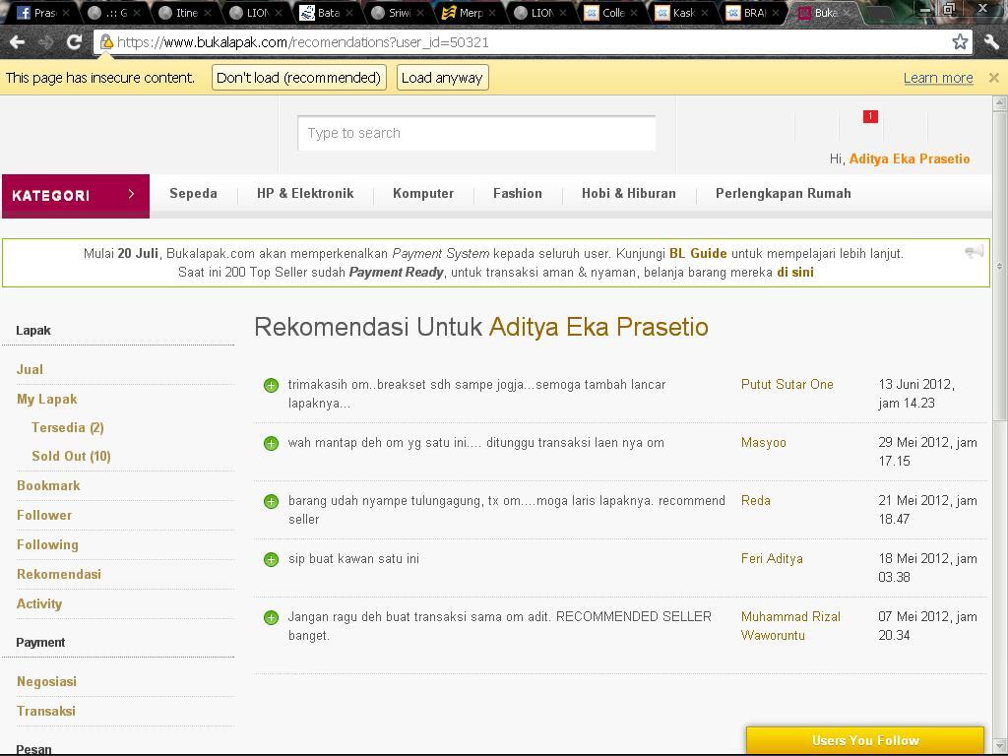Screen dimensions: 1008x756
Task: Visit Reda's profile
Action: (x=756, y=501)
